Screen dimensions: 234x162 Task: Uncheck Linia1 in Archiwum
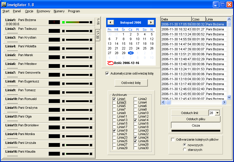(114, 99)
